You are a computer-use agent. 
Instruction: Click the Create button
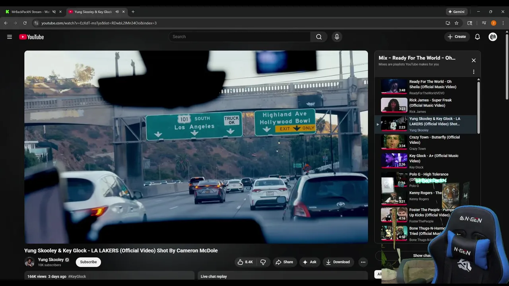click(x=457, y=37)
